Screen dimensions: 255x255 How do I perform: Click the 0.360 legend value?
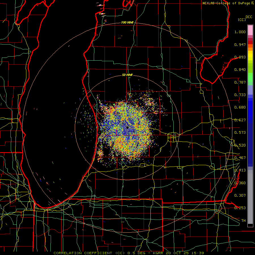click(x=240, y=183)
